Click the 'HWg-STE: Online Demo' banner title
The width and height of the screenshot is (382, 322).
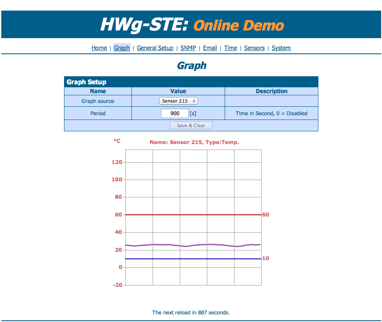click(192, 25)
